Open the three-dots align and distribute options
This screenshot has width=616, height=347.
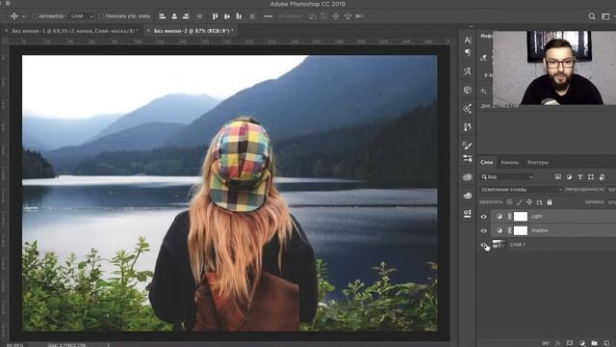point(268,16)
